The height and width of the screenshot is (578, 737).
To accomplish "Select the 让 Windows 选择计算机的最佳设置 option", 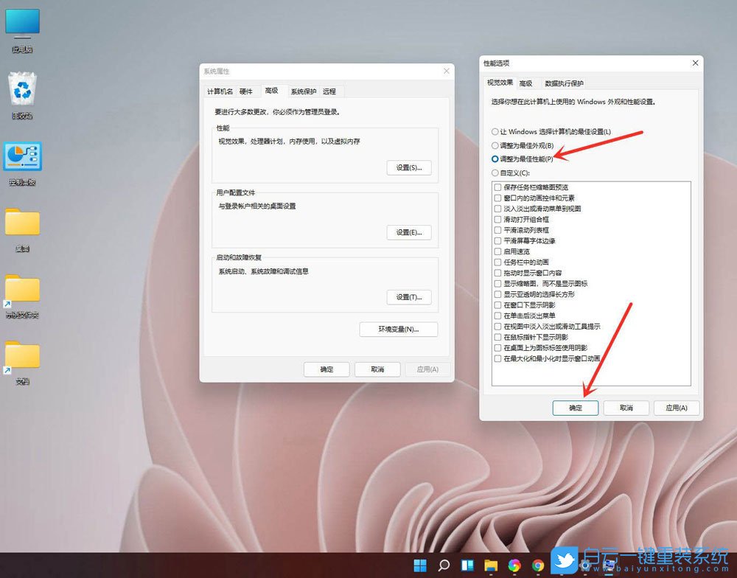I will pos(495,132).
